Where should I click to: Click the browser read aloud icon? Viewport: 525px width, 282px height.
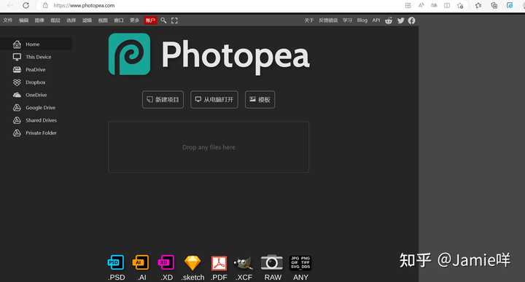click(421, 5)
